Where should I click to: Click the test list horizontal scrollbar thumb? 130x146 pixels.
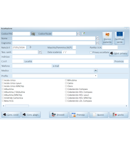point(17,106)
